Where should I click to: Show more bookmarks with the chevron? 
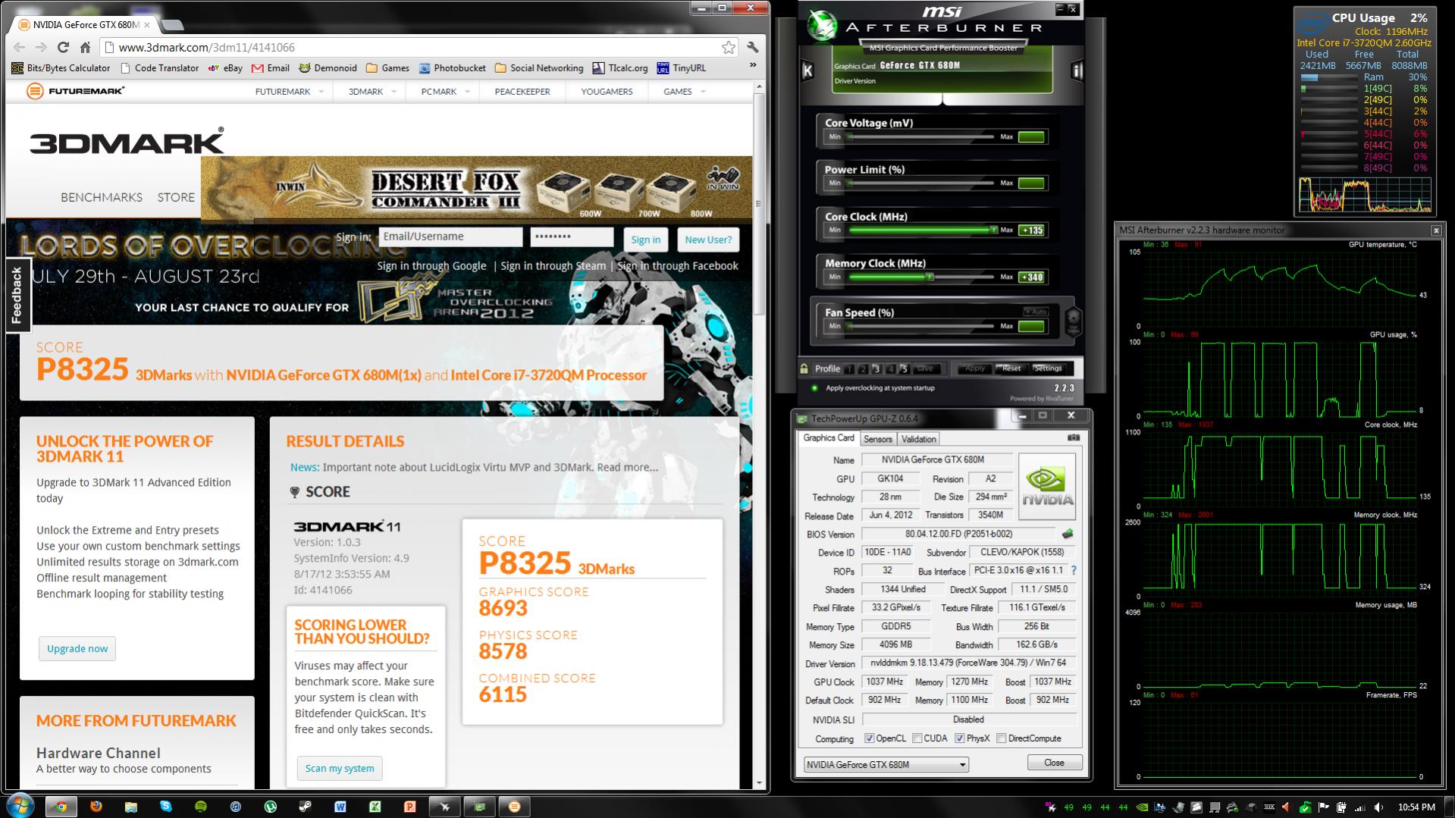click(x=753, y=66)
